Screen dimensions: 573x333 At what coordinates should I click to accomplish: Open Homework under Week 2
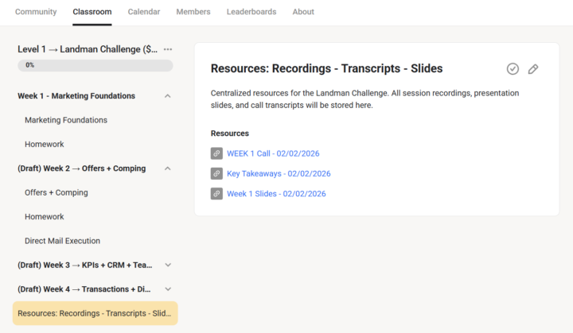(x=45, y=216)
